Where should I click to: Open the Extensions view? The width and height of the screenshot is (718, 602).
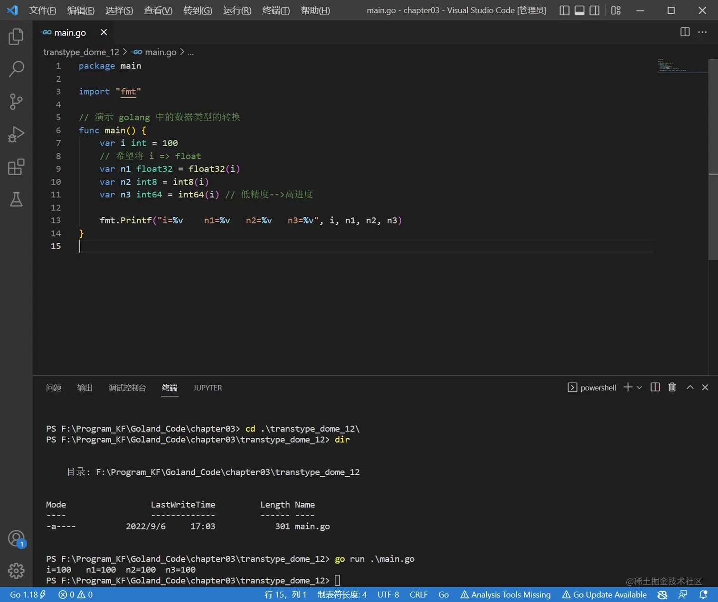pos(16,167)
